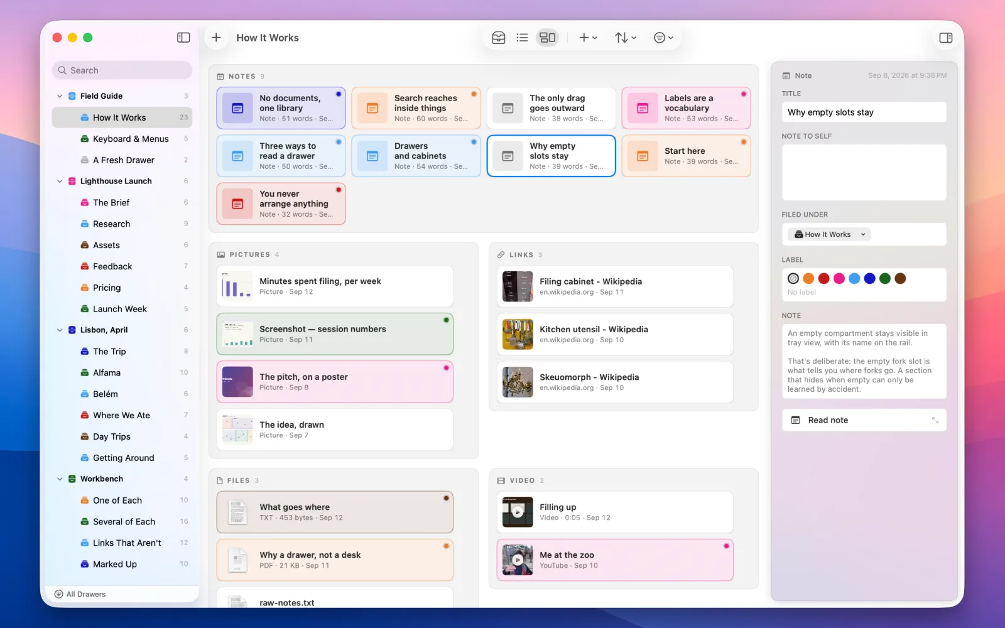Click 'Why a drawer, not a desk' PDF icon
The width and height of the screenshot is (1005, 628).
(237, 560)
